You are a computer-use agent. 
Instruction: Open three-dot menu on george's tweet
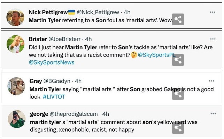213,114
